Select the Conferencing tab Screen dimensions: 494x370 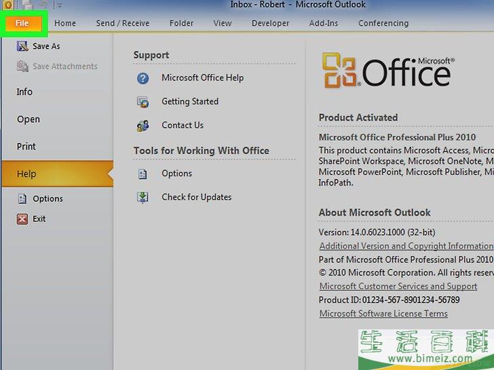[383, 23]
